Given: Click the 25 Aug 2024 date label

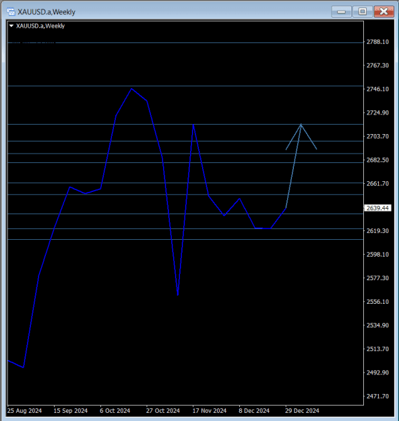Looking at the screenshot, I should 24,410.
